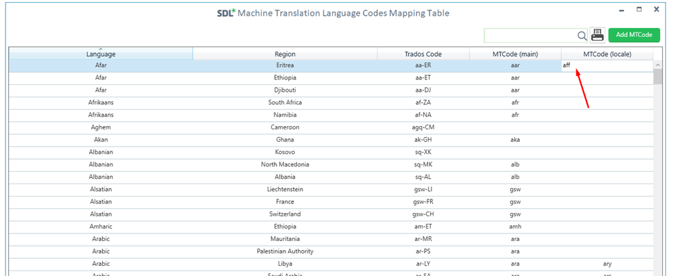Select the Djibouti region cell
This screenshot has width=686, height=276.
(285, 90)
